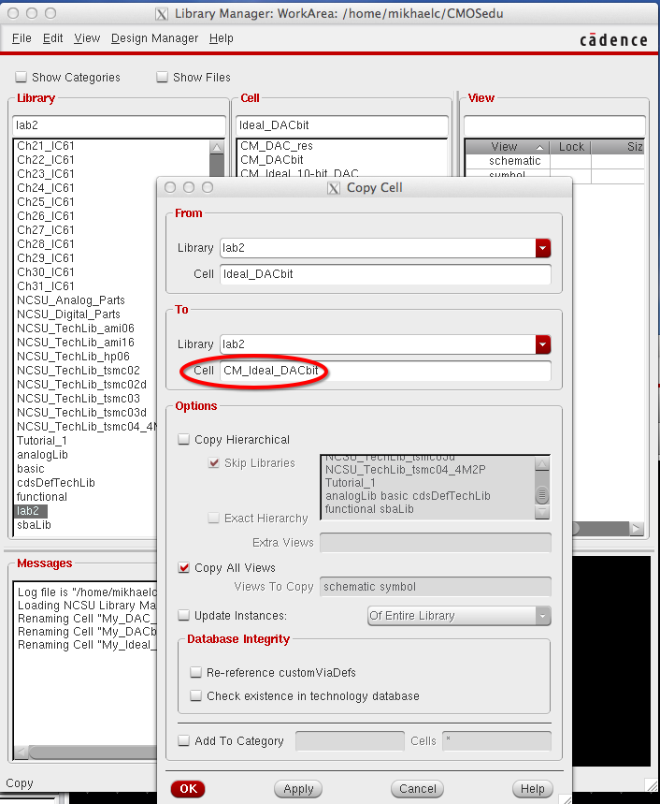Enable Show Categories checkbox
The height and width of the screenshot is (804, 660).
[x=21, y=77]
